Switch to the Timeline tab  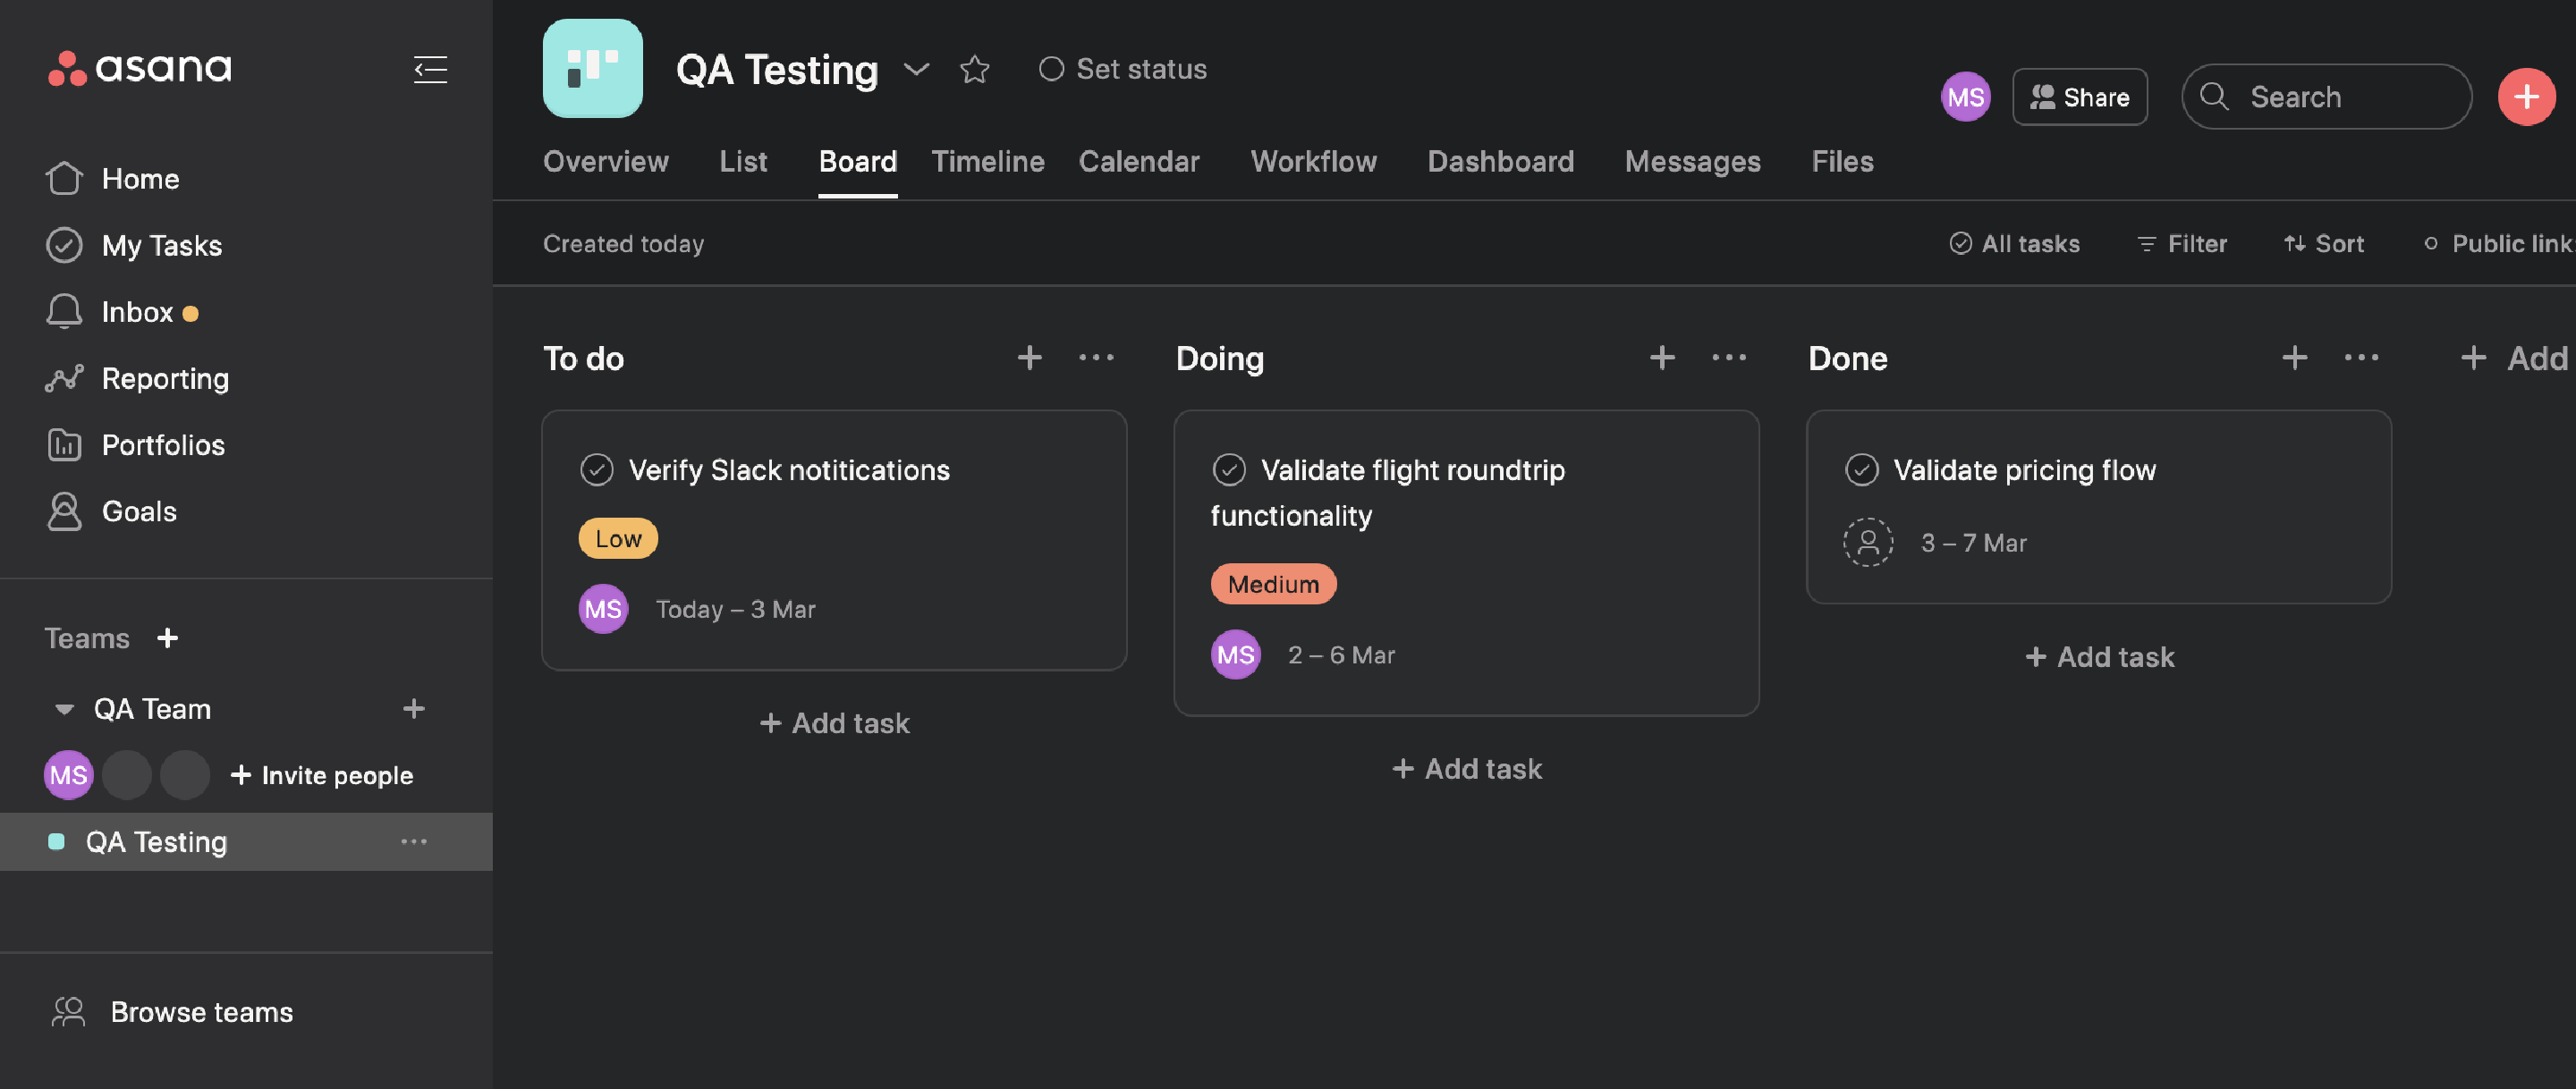coord(987,161)
